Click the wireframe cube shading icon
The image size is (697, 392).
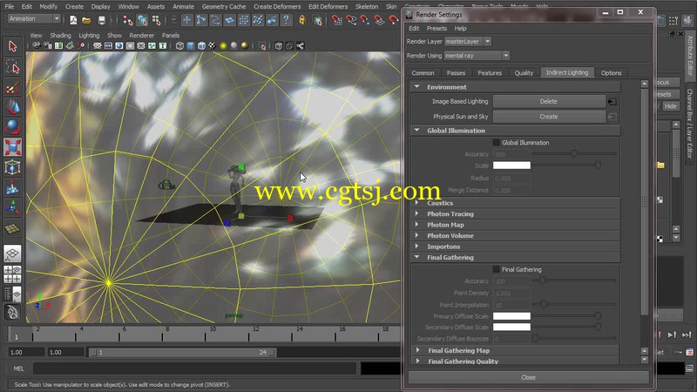179,46
